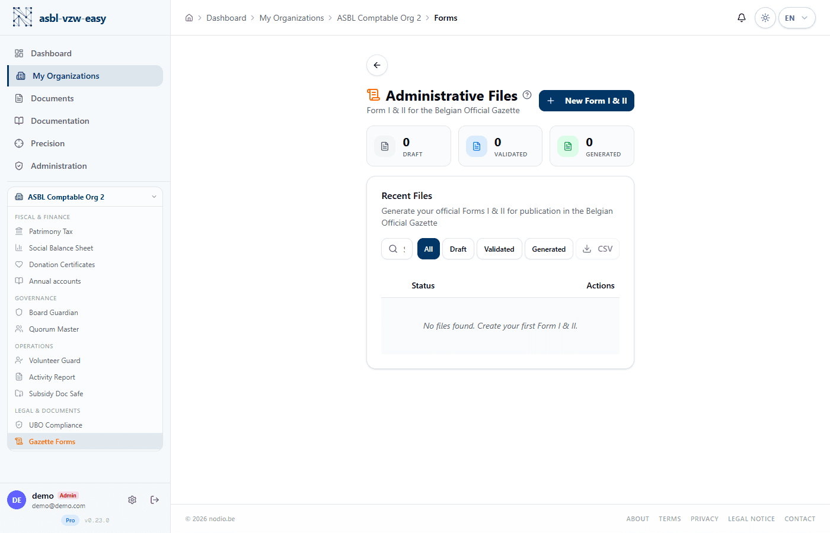Open the About footer link
The width and height of the screenshot is (830, 533).
click(x=638, y=519)
